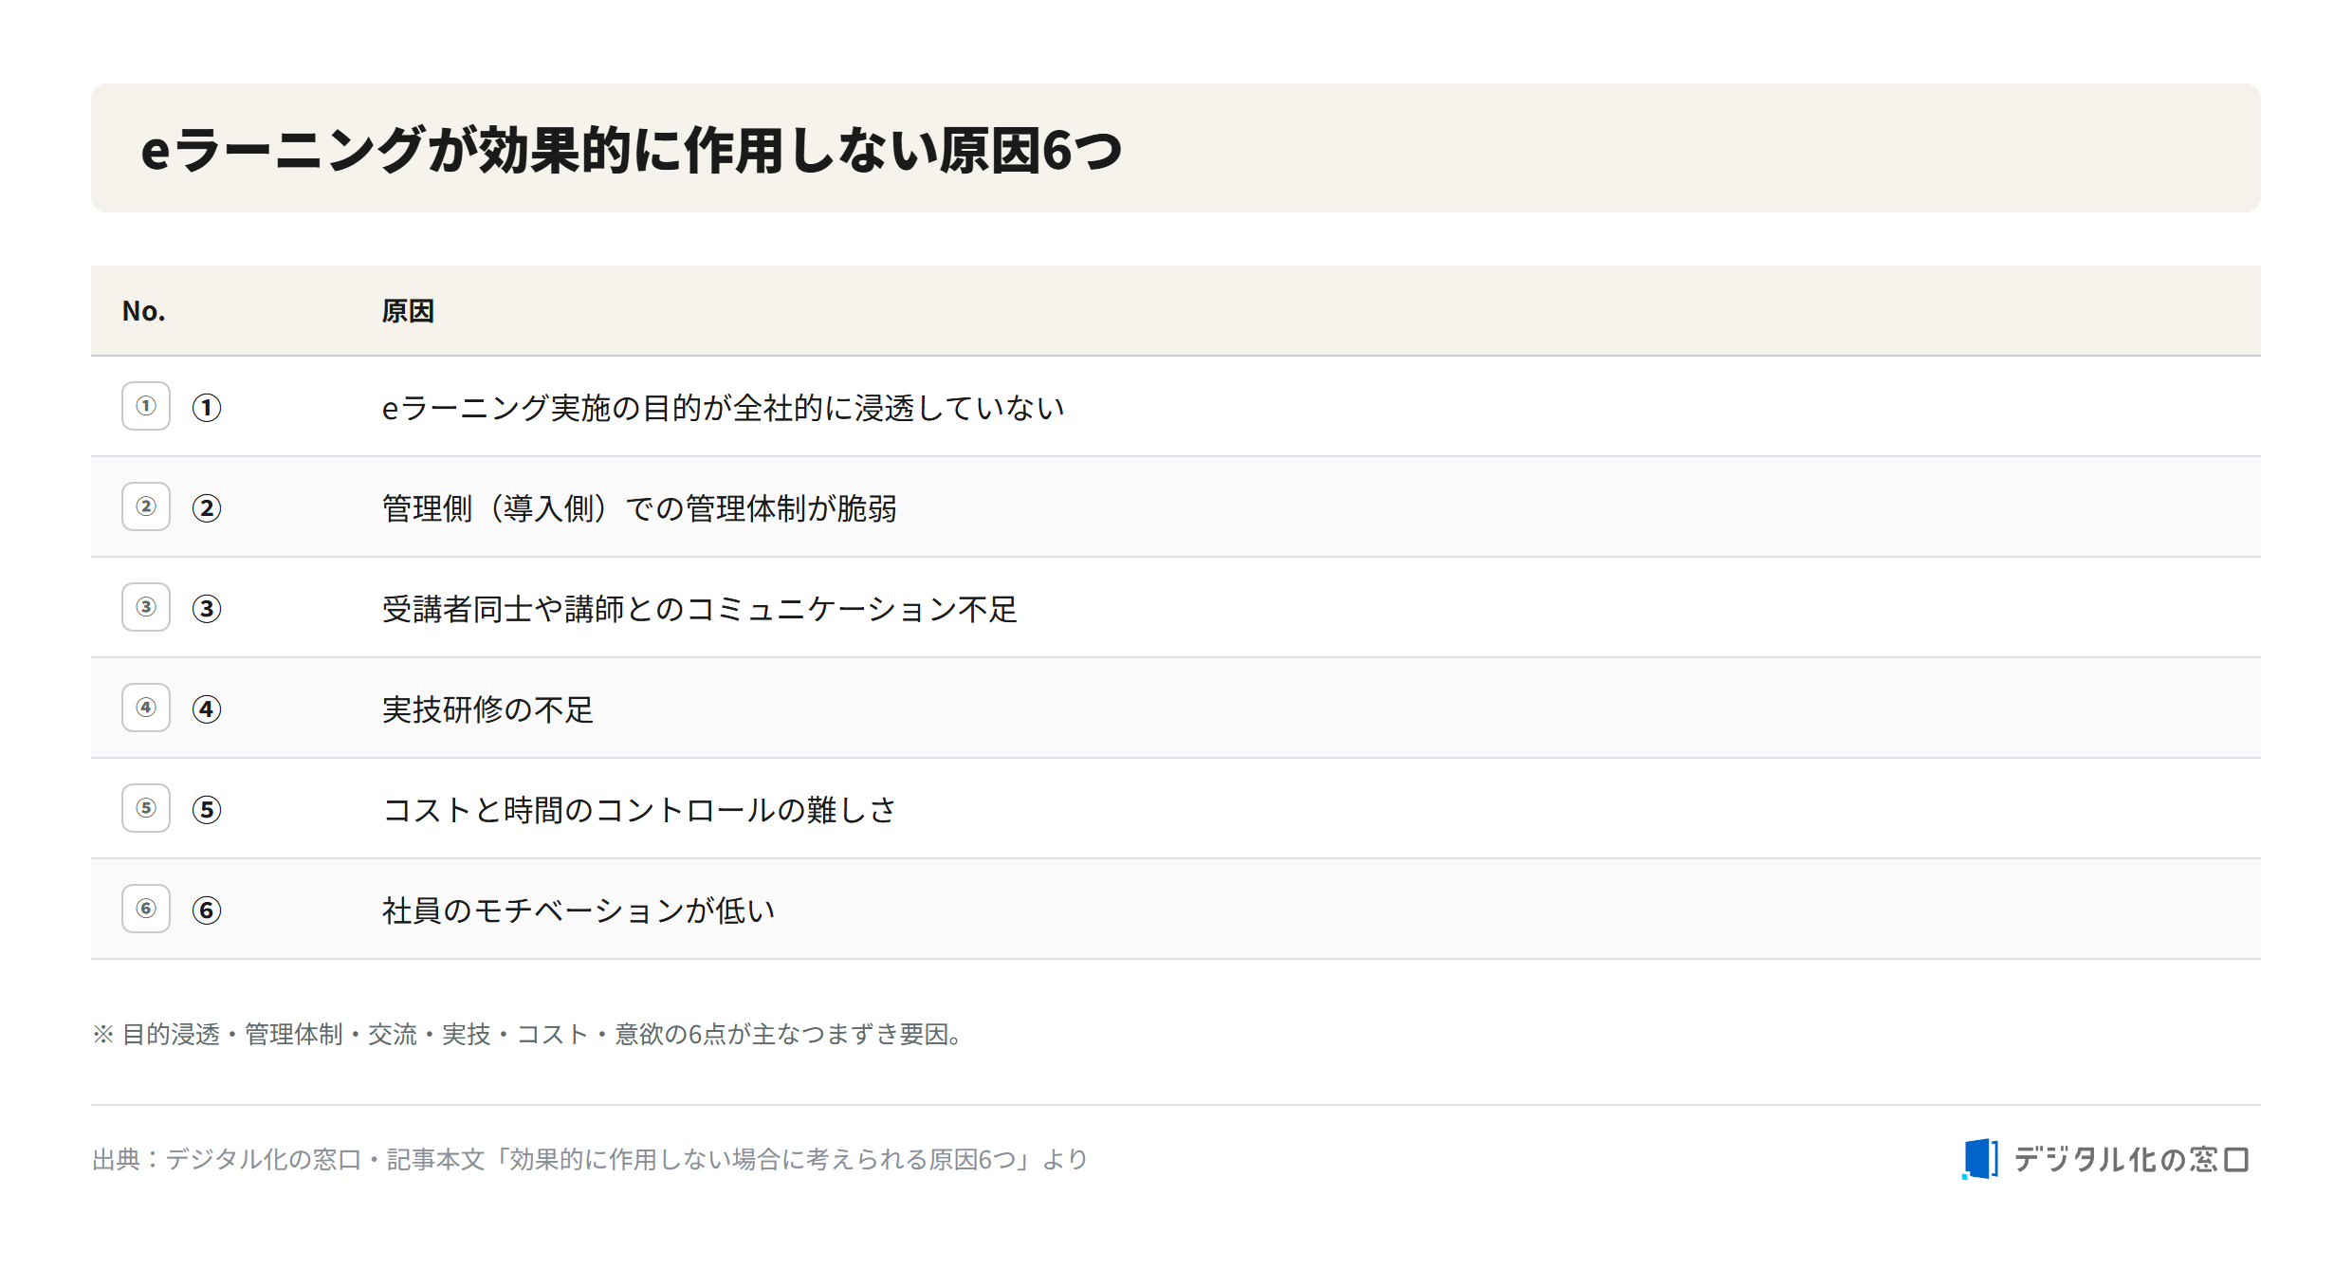
Task: Click the boxed number ② badge
Action: pyautogui.click(x=146, y=506)
